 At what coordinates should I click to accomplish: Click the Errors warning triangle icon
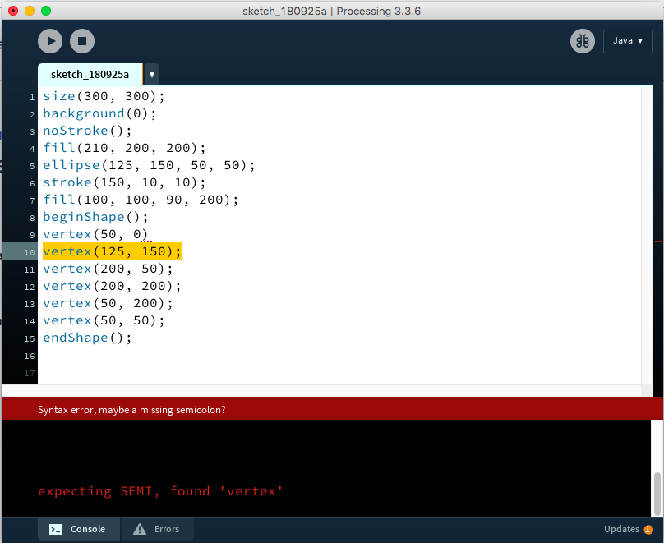click(140, 529)
